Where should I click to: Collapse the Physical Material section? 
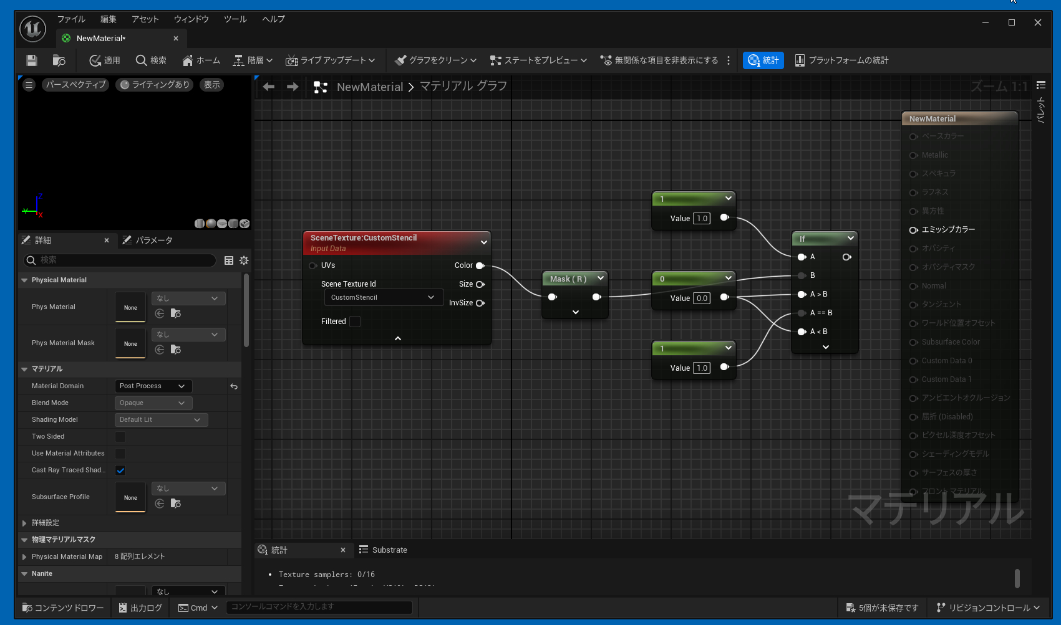24,280
